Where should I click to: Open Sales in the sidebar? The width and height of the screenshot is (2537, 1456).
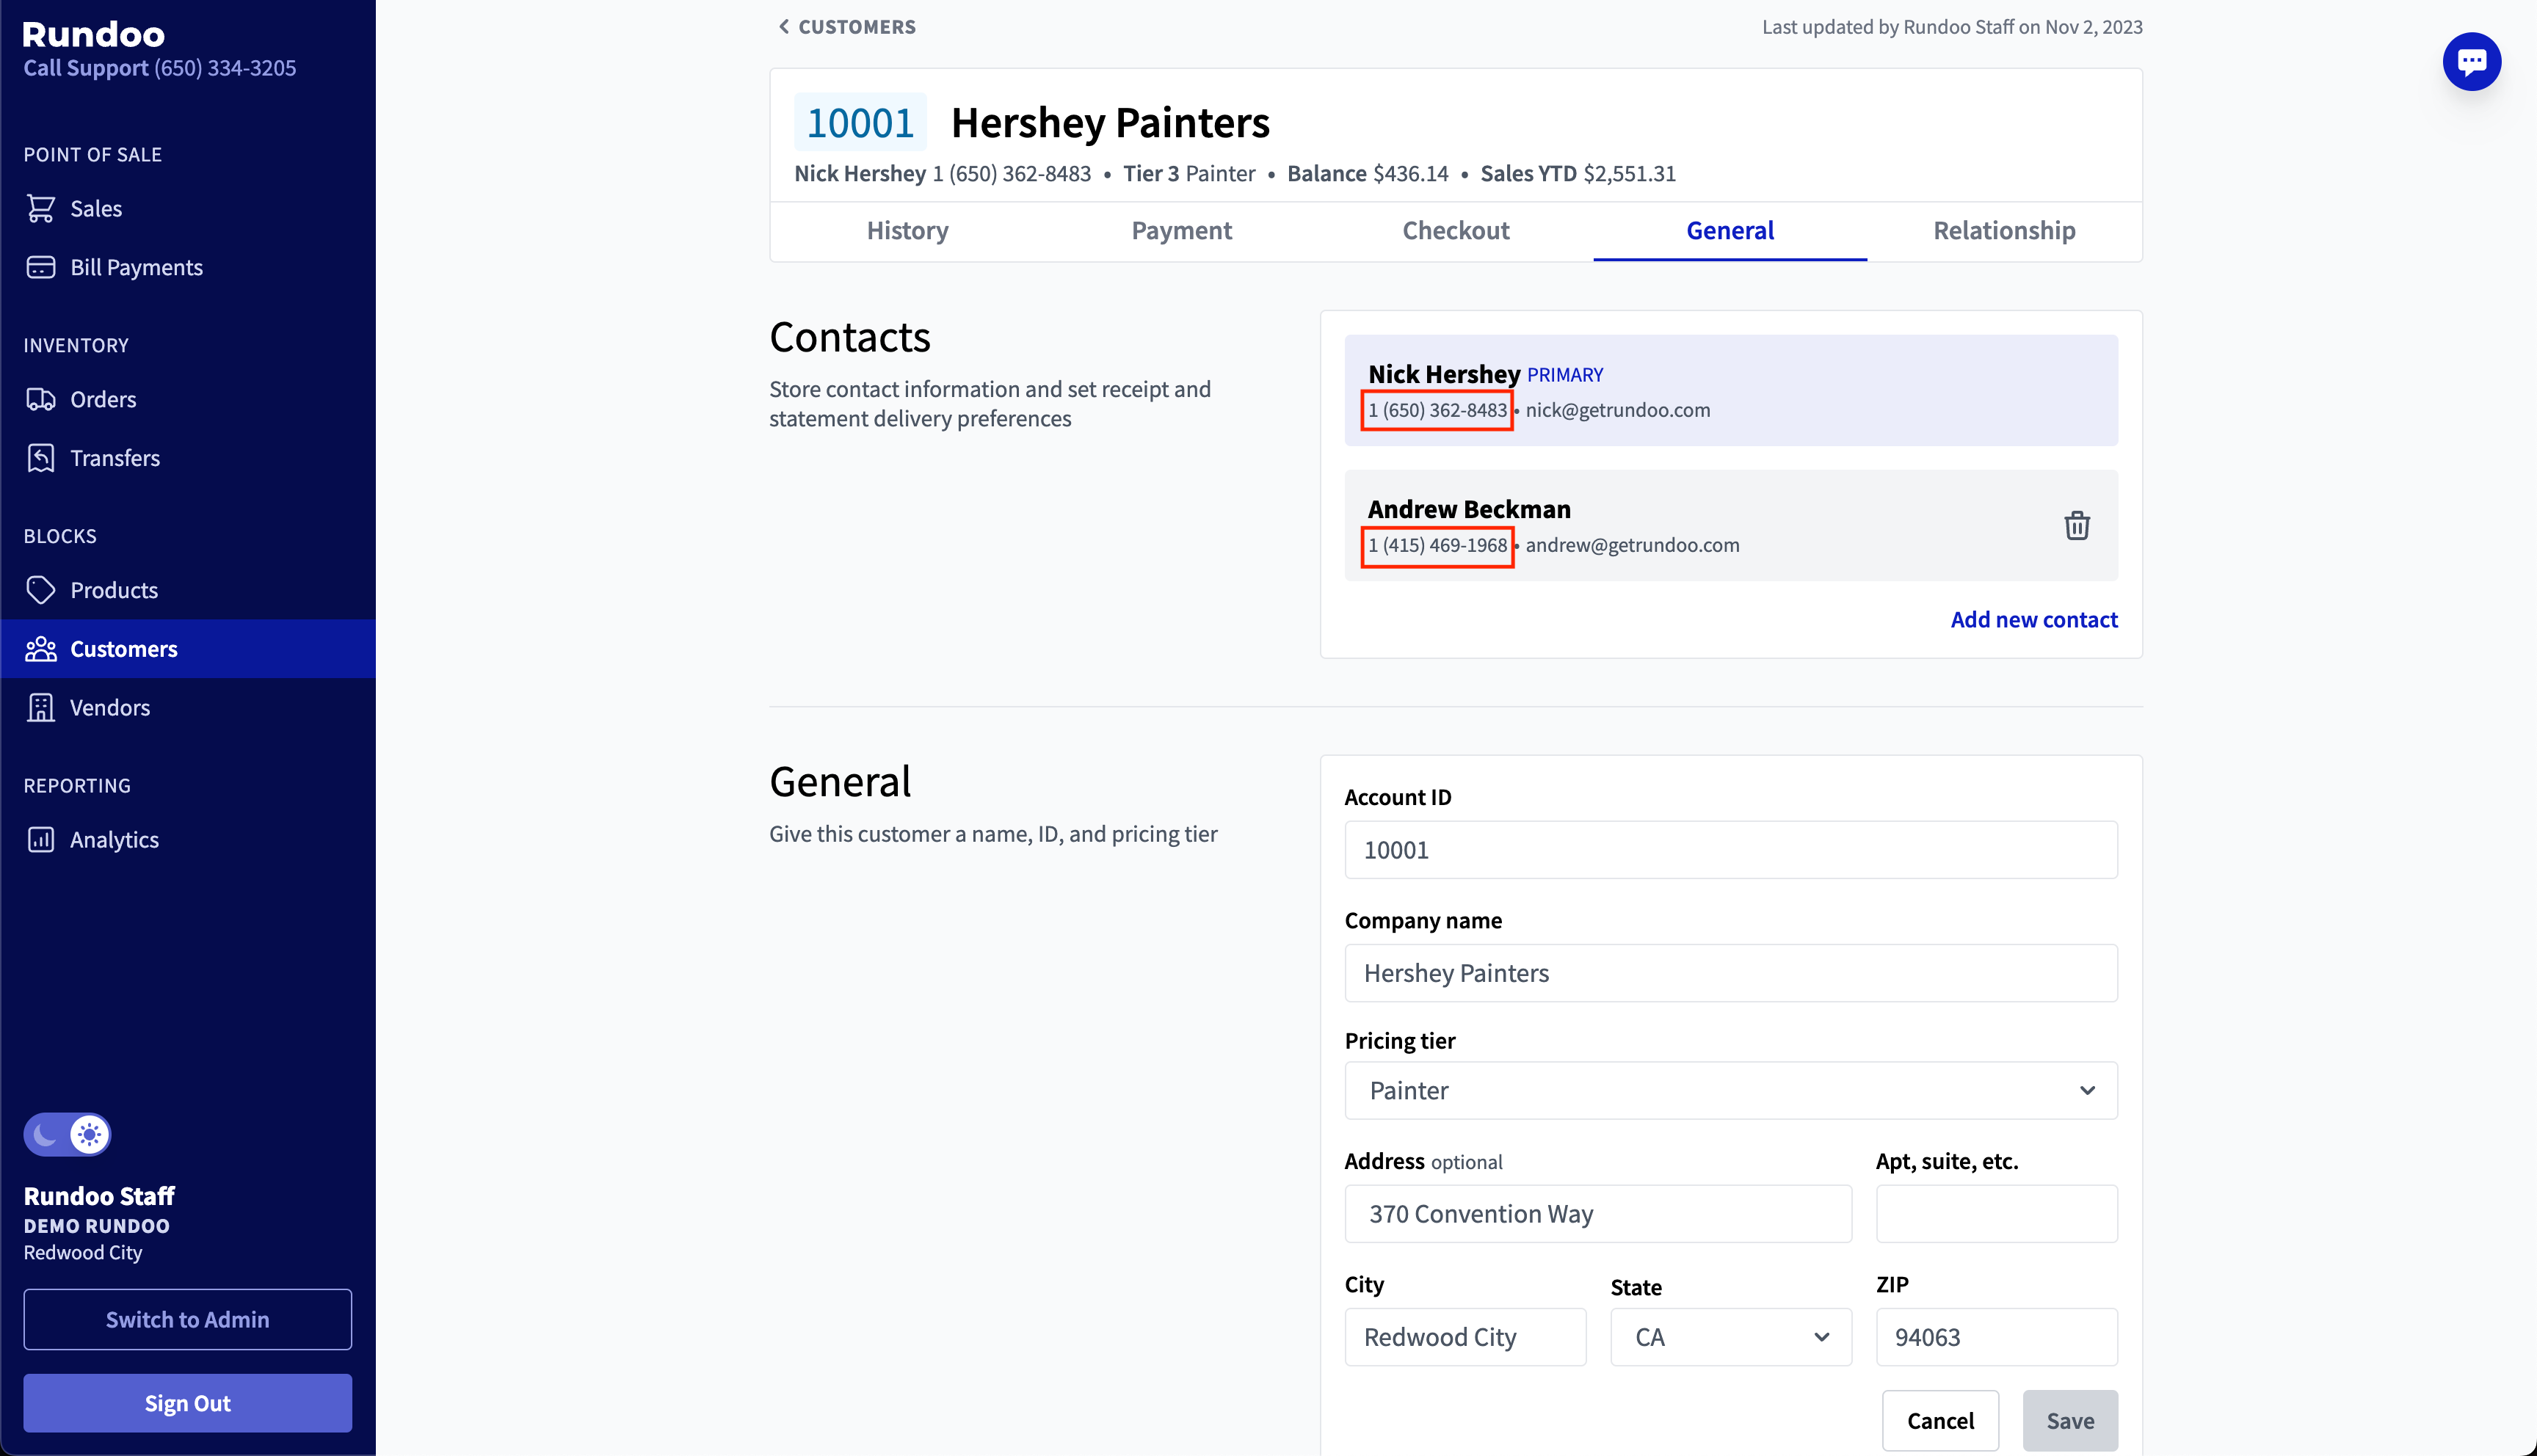(188, 208)
